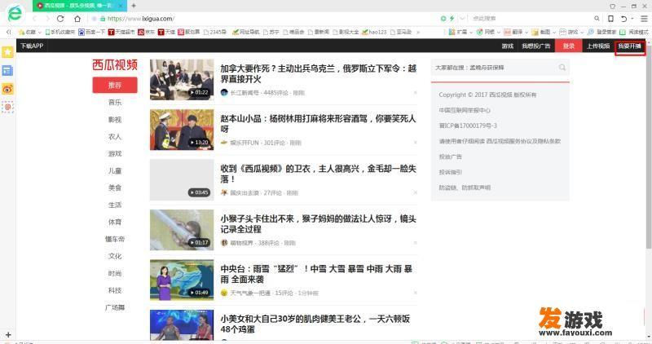652x344 pixels.
Task: Dismiss the 加拿大要作死 video with its X
Action: click(x=415, y=93)
